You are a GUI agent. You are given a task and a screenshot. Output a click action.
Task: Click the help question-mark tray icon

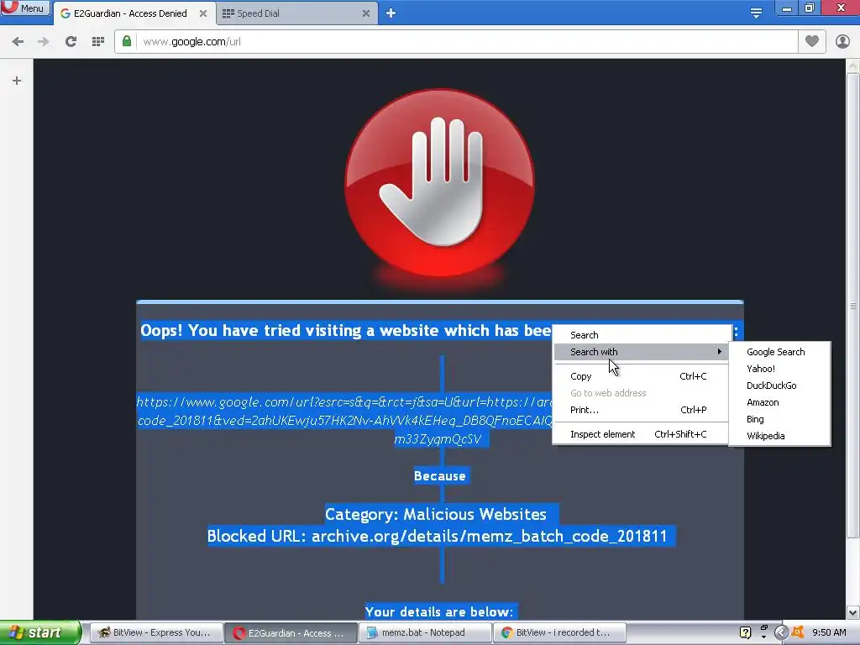[745, 632]
